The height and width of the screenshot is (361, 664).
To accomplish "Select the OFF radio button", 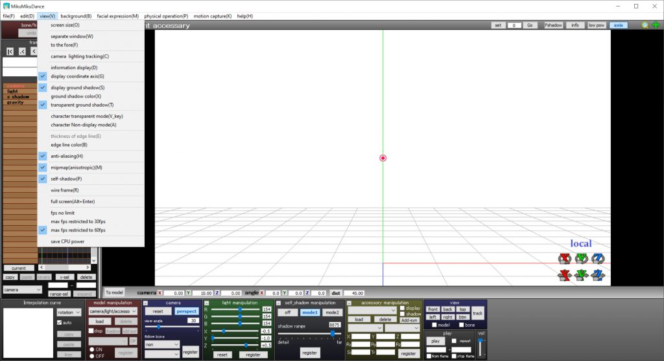I will (92, 356).
